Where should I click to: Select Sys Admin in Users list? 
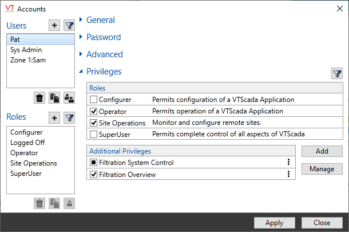(25, 50)
